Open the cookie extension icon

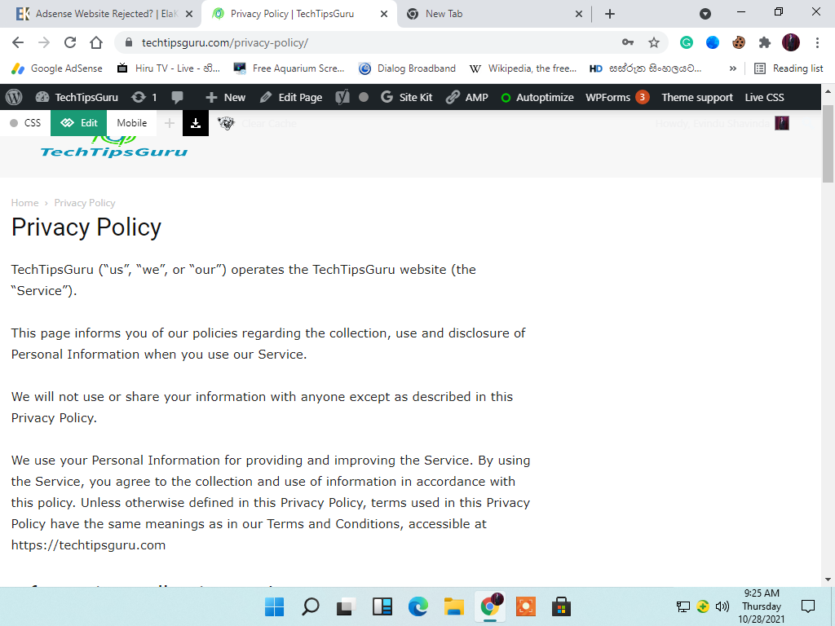pyautogui.click(x=739, y=42)
